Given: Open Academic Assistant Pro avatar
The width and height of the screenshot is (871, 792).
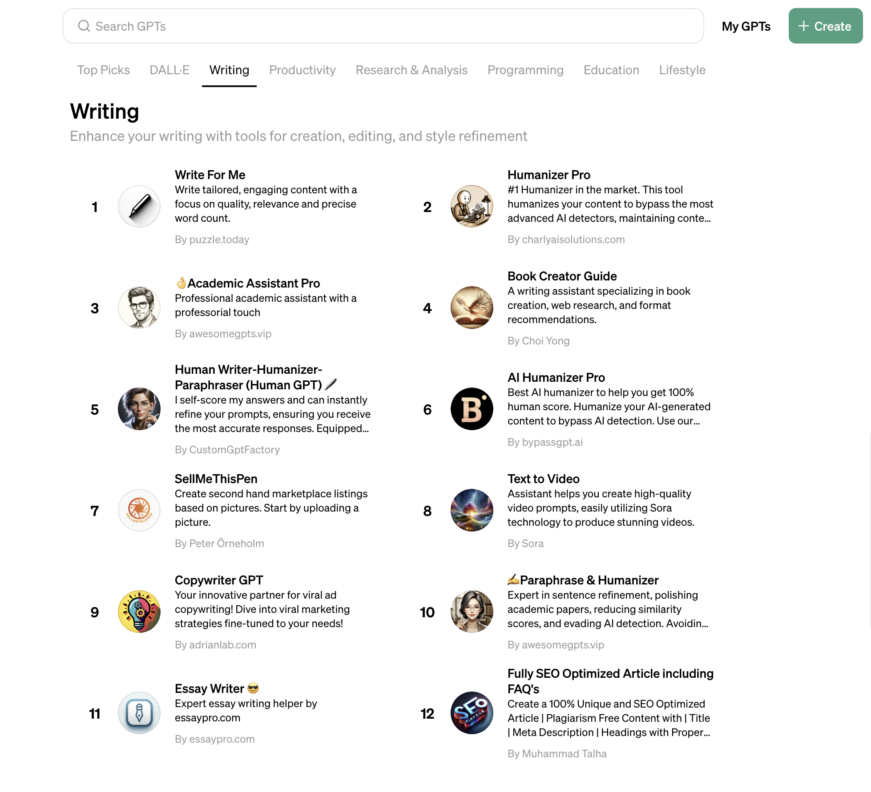Looking at the screenshot, I should point(139,308).
